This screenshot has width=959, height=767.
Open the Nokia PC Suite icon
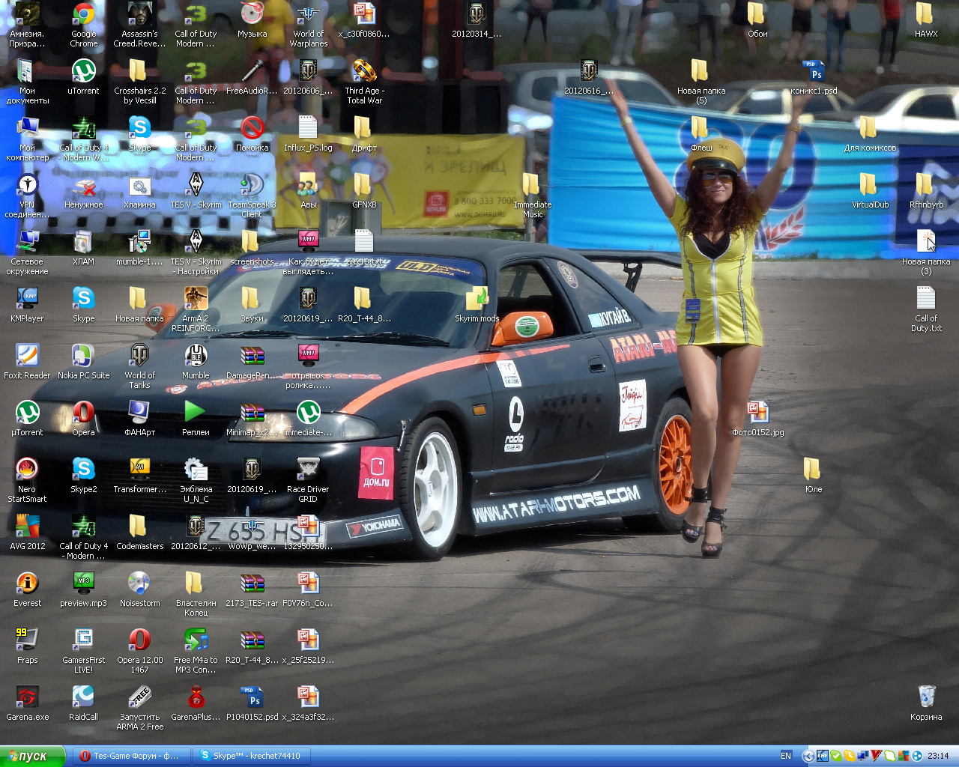pyautogui.click(x=83, y=357)
